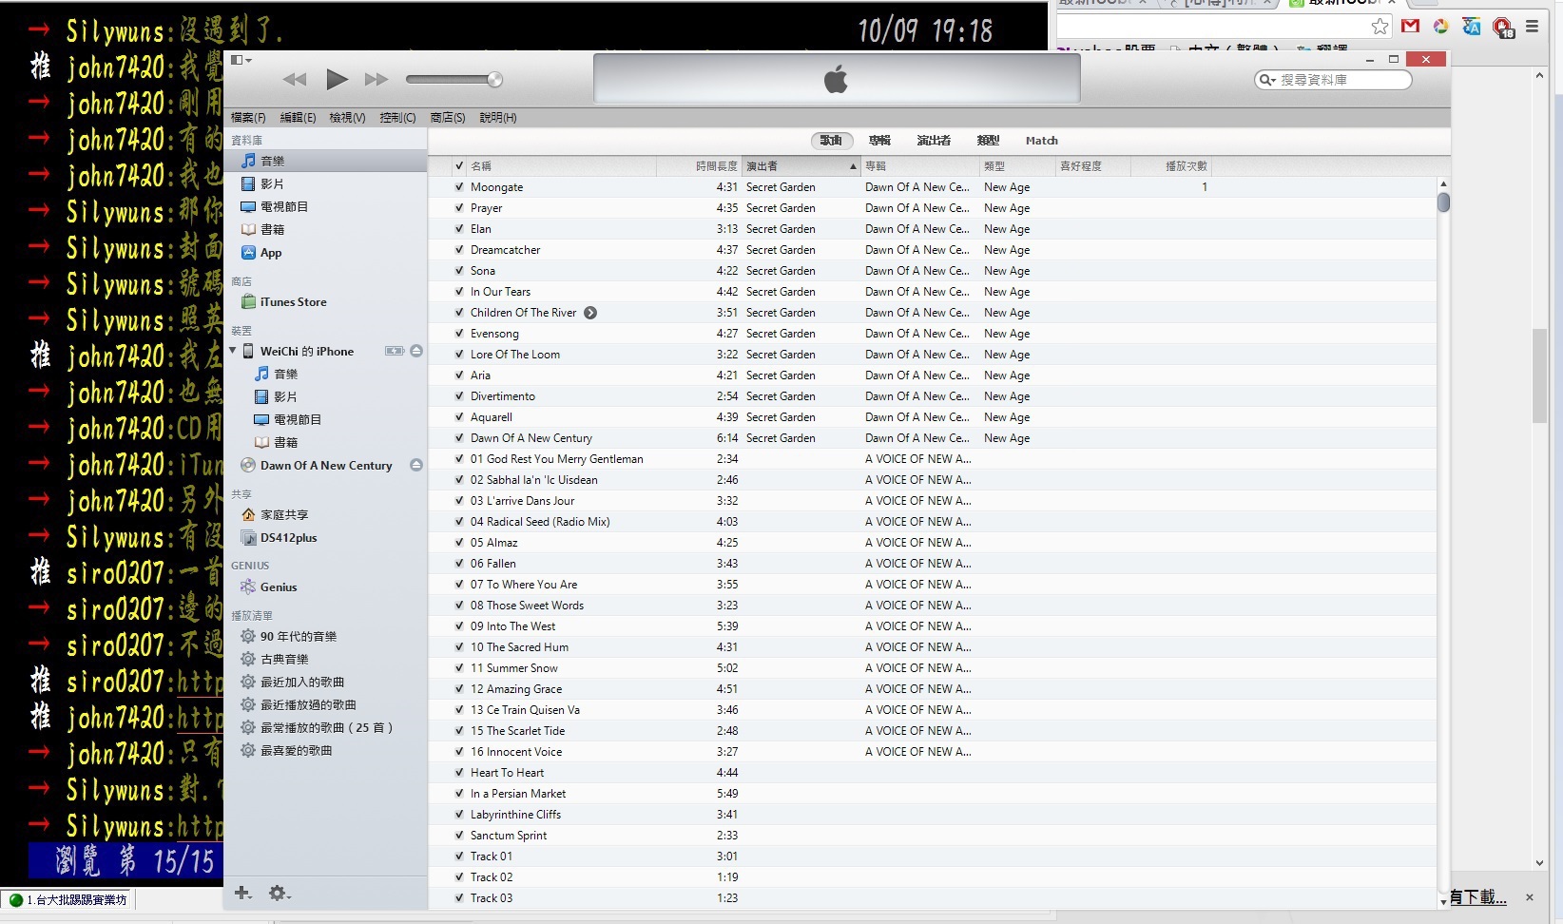Select WeiChi 的 iPhone device
This screenshot has width=1563, height=924.
307,351
